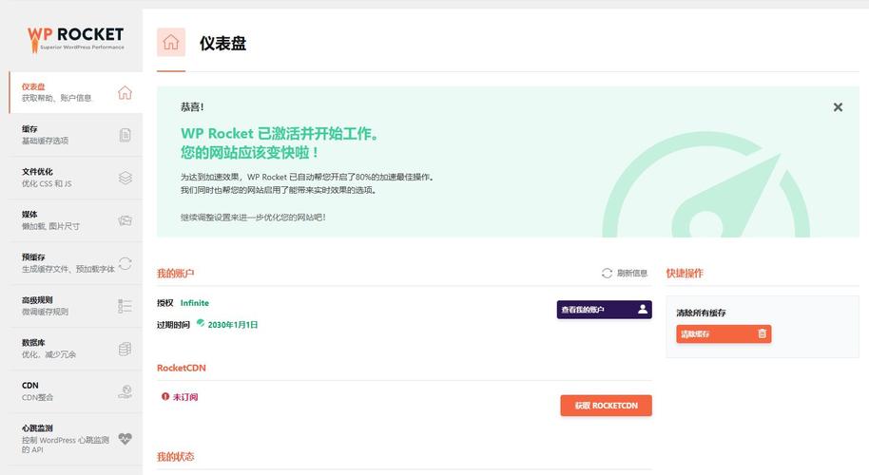
Task: Click the 授权 label
Action: tap(165, 303)
